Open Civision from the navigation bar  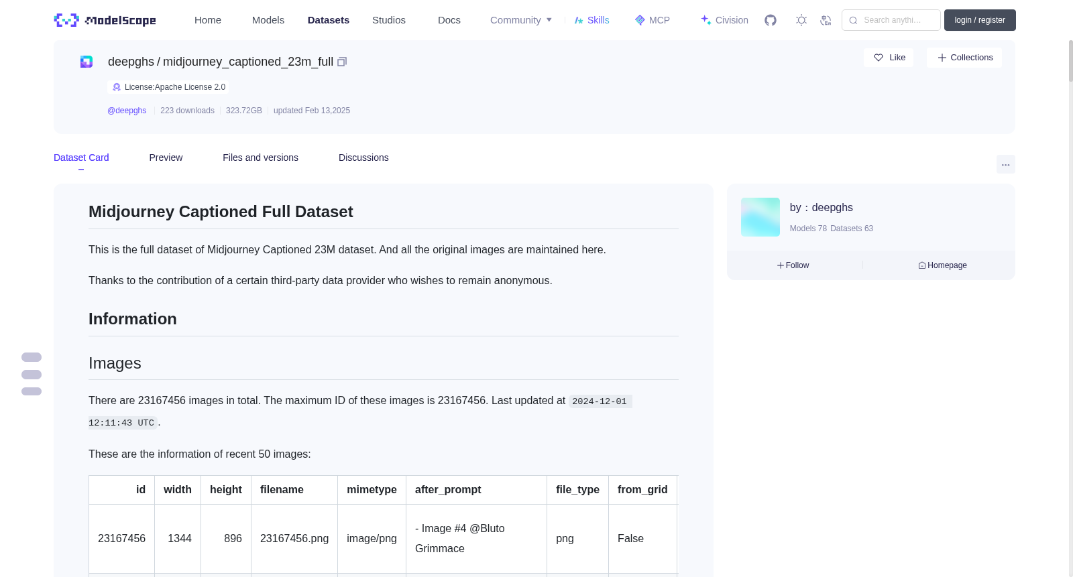tap(724, 20)
